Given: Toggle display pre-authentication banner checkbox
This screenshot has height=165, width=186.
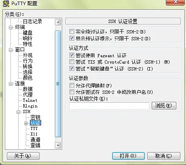Looking at the screenshot, I should 72,38.
